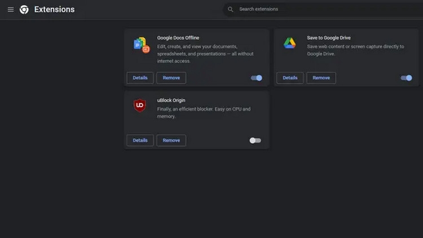Screen dimensions: 423x238
Task: Enable the uBlock Origin extension toggle
Action: [255, 140]
